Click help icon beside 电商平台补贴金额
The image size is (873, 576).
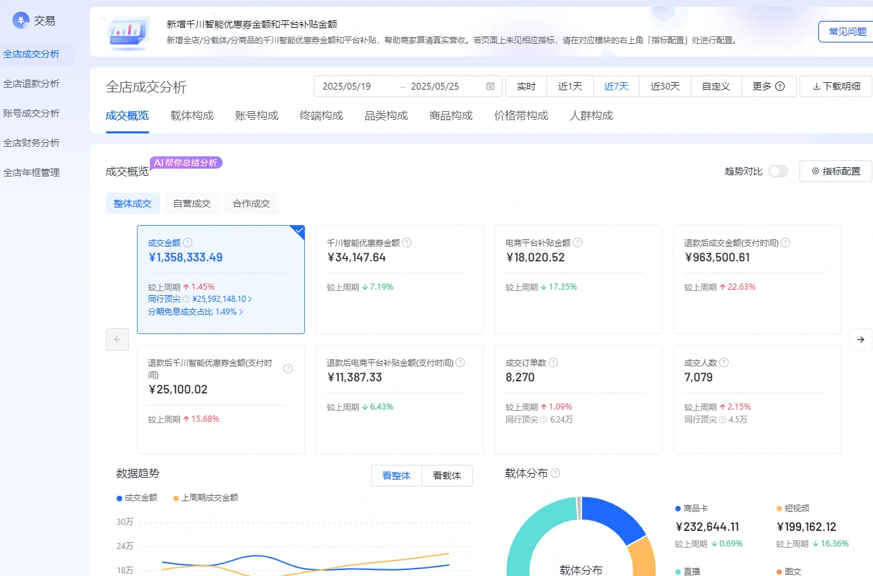point(578,243)
